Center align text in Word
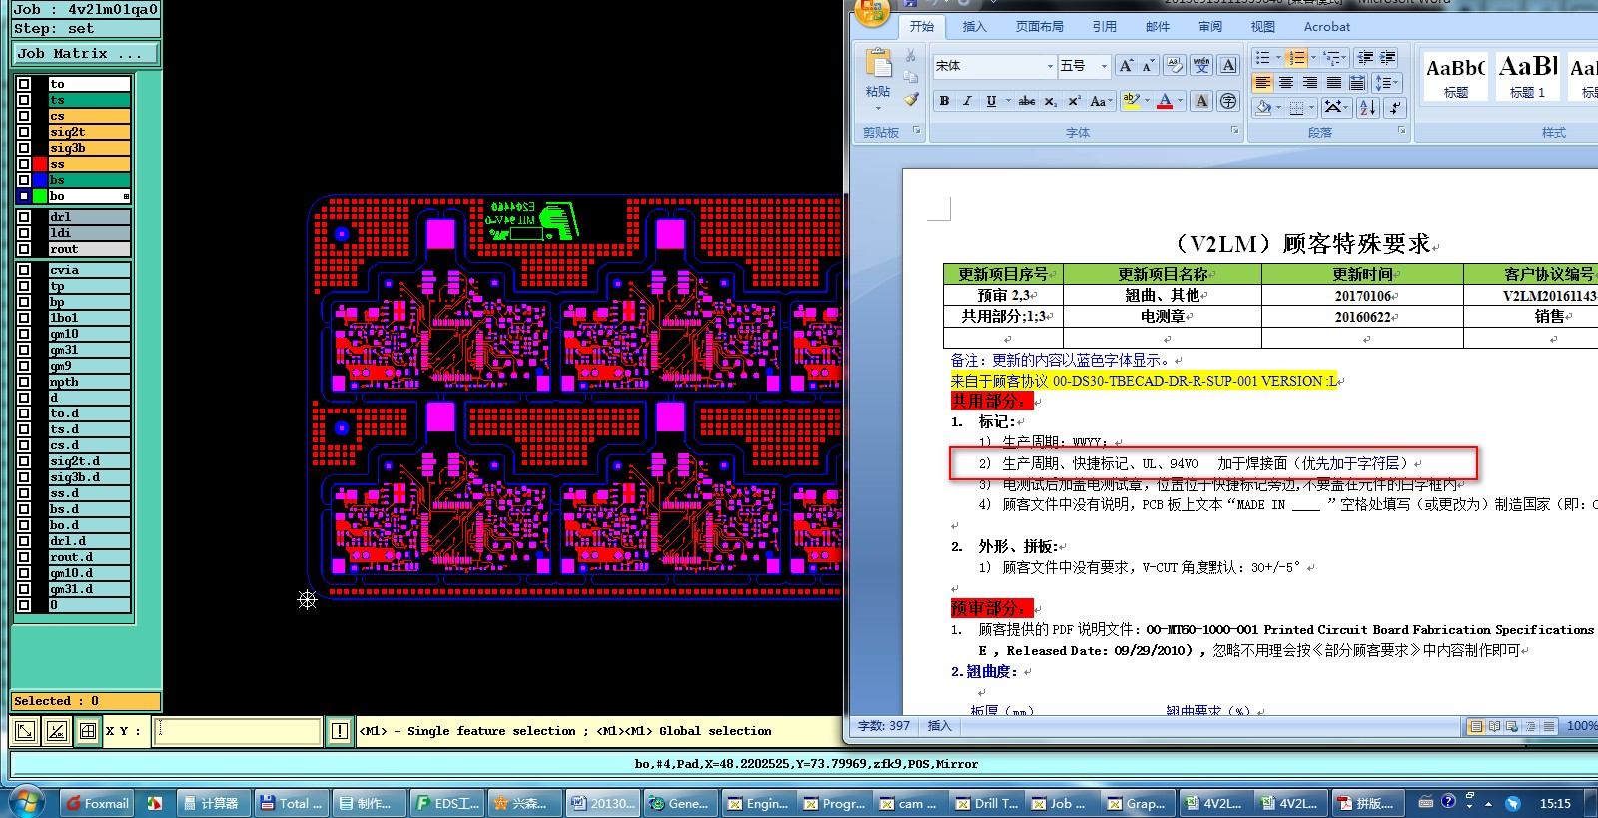1598x818 pixels. click(x=1286, y=83)
